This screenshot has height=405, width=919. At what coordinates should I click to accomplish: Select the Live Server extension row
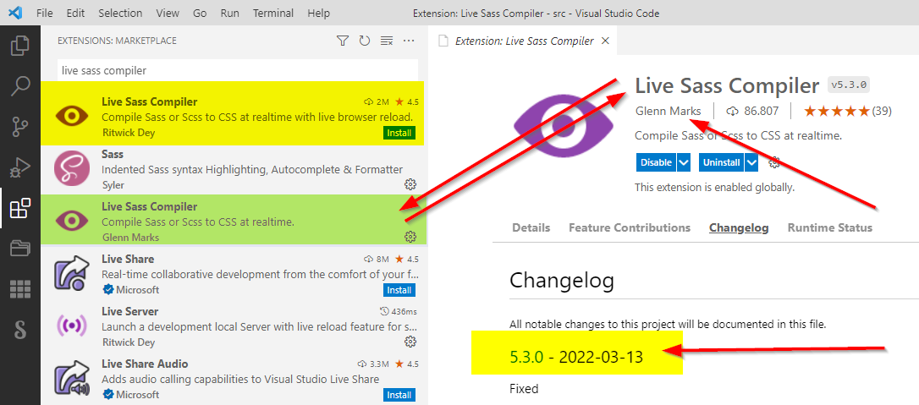click(x=234, y=326)
